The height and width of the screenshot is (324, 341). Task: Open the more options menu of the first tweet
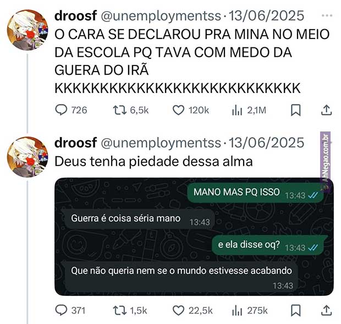(327, 15)
